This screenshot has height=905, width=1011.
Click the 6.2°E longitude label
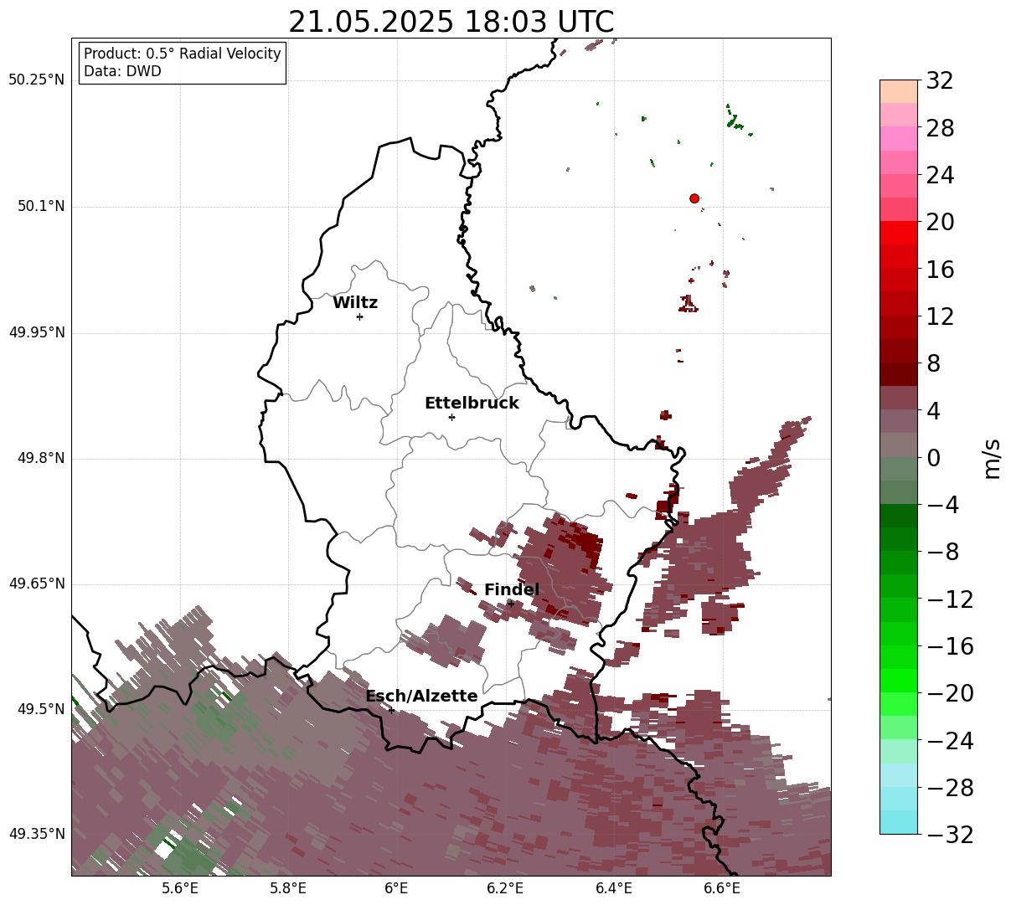(505, 888)
